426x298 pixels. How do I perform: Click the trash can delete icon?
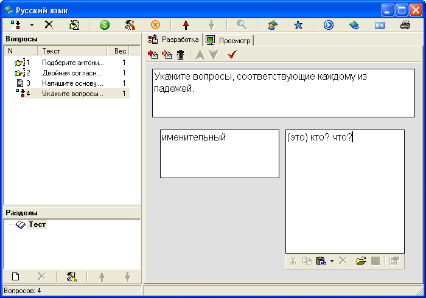click(180, 55)
